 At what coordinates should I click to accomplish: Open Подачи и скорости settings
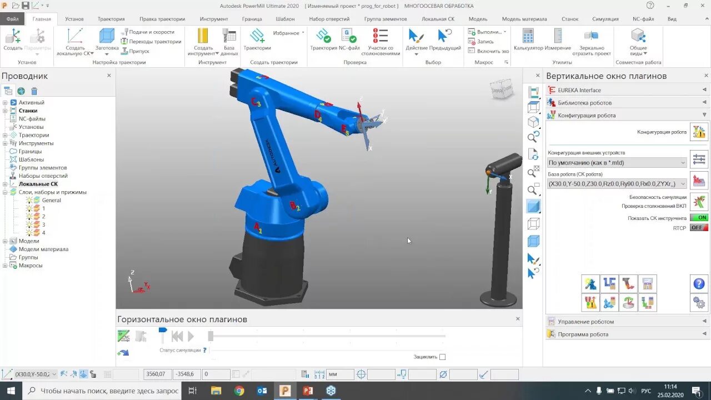tap(148, 32)
